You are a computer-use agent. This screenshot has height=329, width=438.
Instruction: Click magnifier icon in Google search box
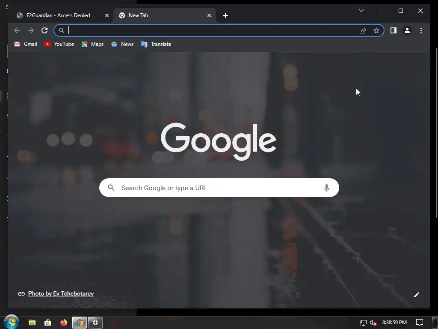(x=111, y=188)
